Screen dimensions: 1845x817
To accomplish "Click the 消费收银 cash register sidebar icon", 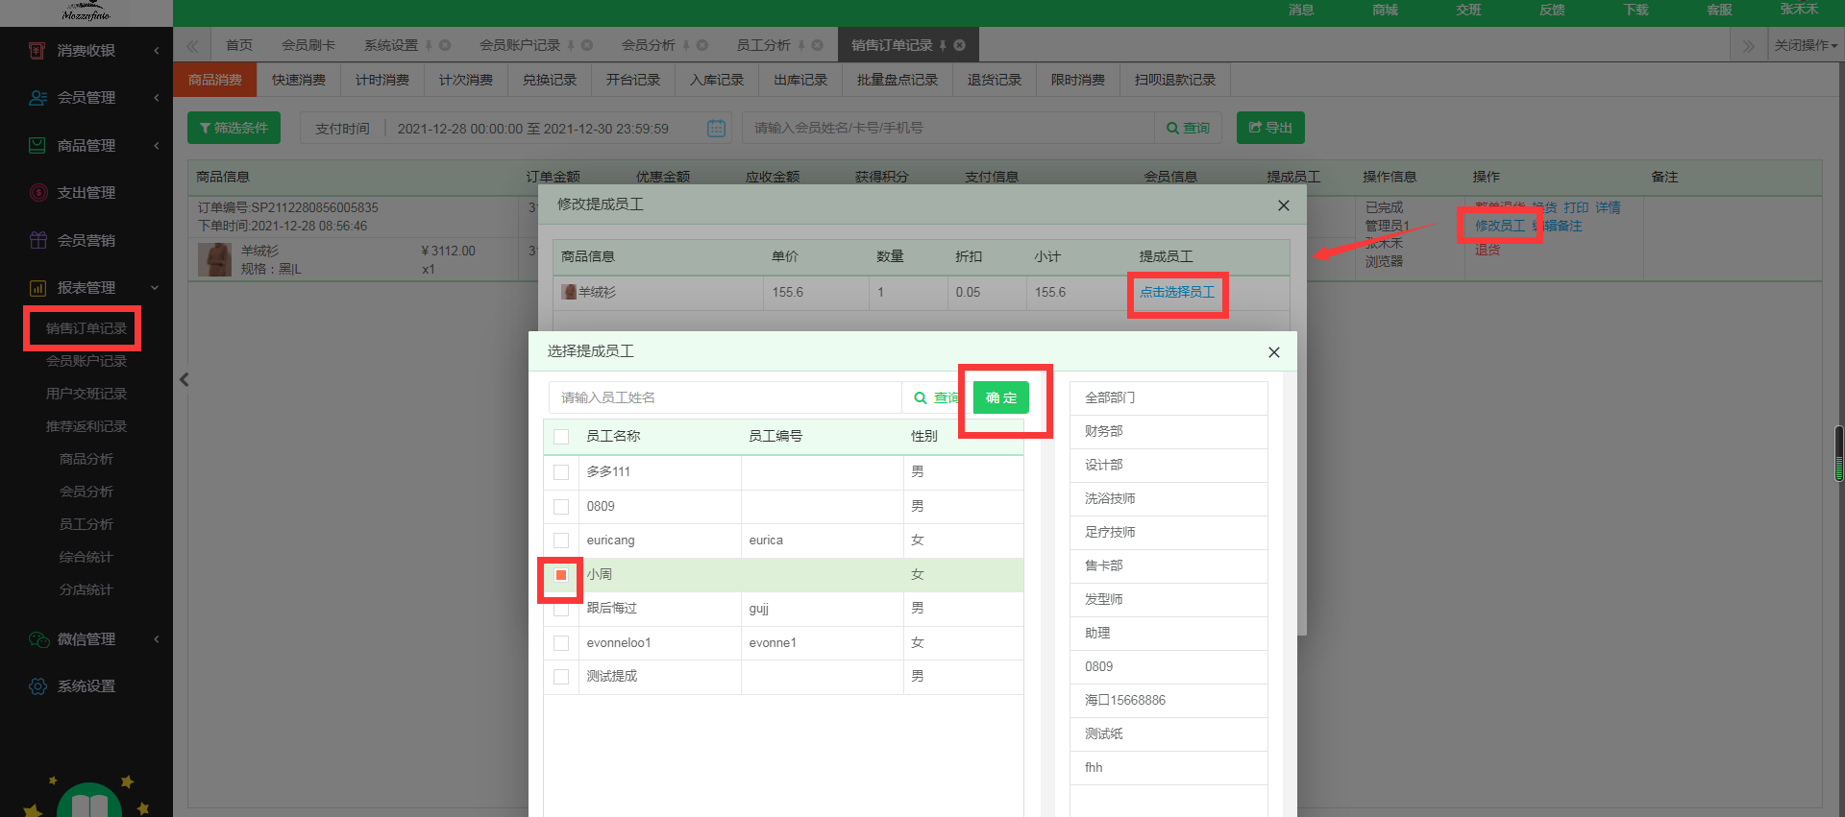I will [x=37, y=51].
